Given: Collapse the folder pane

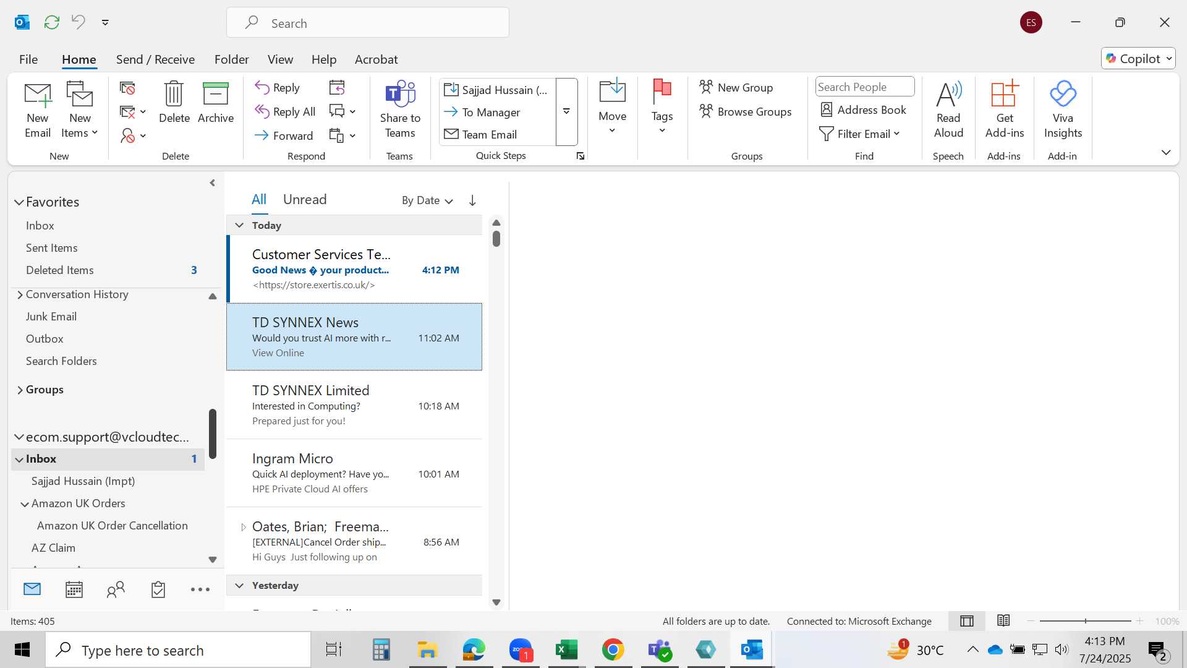Looking at the screenshot, I should tap(212, 183).
